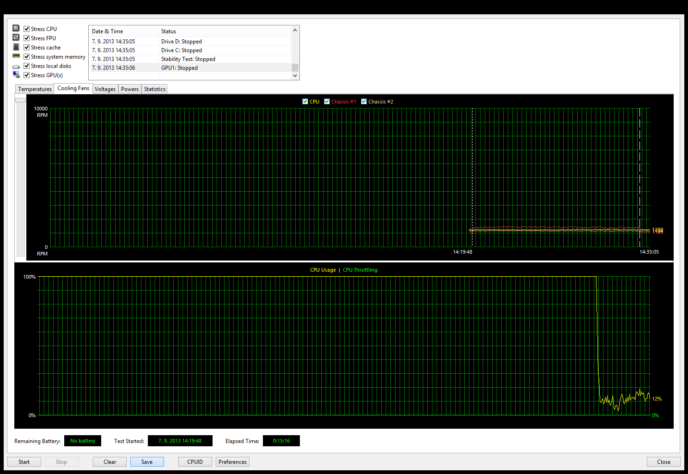The image size is (688, 474).
Task: Open the Voltages tab
Action: pyautogui.click(x=105, y=89)
